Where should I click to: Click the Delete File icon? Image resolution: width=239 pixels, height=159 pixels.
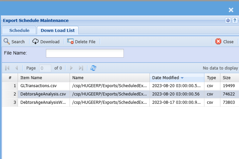click(x=70, y=42)
